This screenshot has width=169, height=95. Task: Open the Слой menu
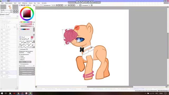(x=19, y=3)
